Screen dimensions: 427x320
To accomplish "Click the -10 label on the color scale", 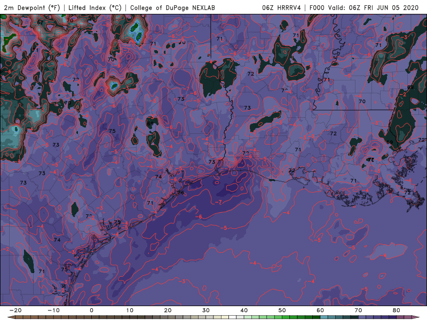I will pyautogui.click(x=53, y=310).
